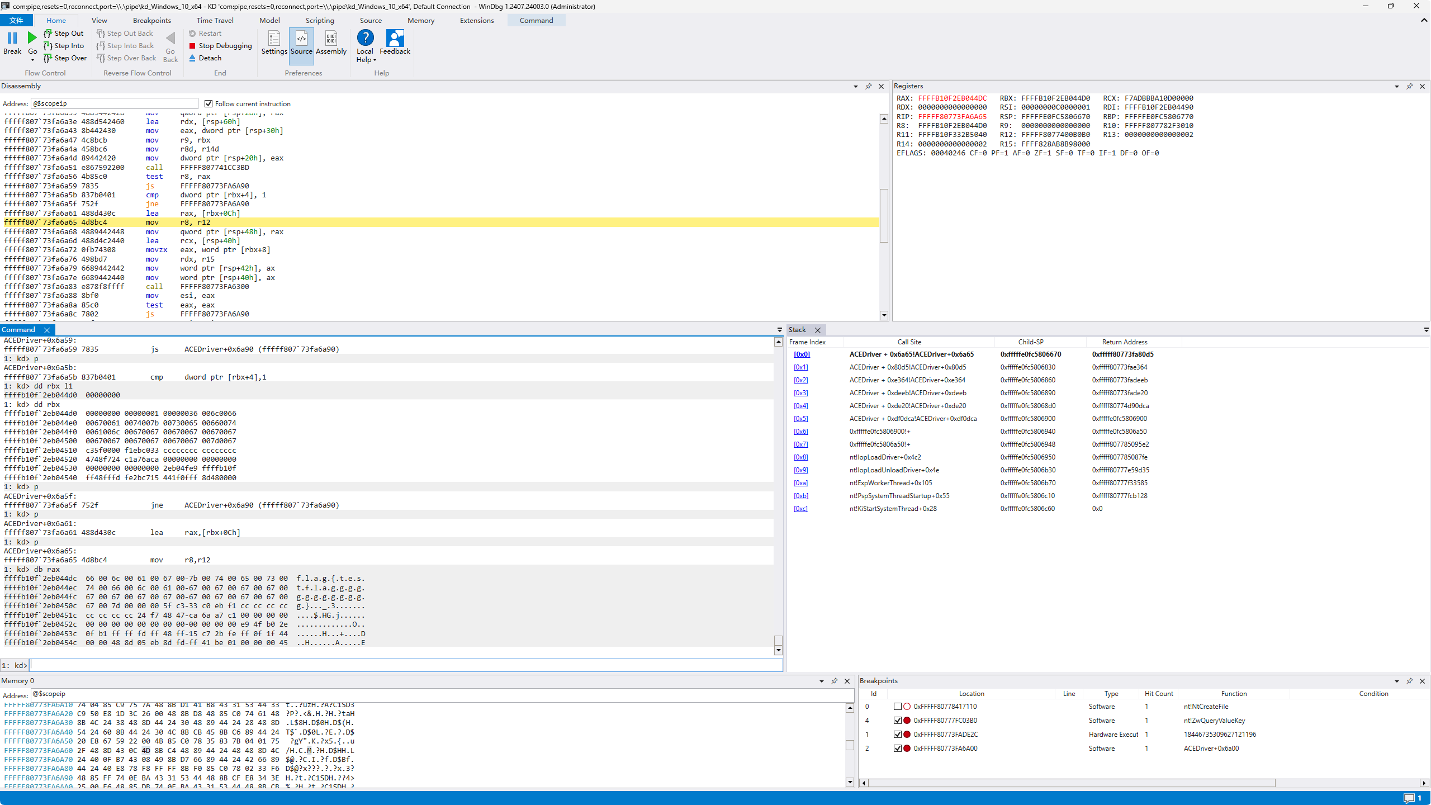Switch to the Breakpoints ribbon tab
This screenshot has width=1431, height=805.
151,20
